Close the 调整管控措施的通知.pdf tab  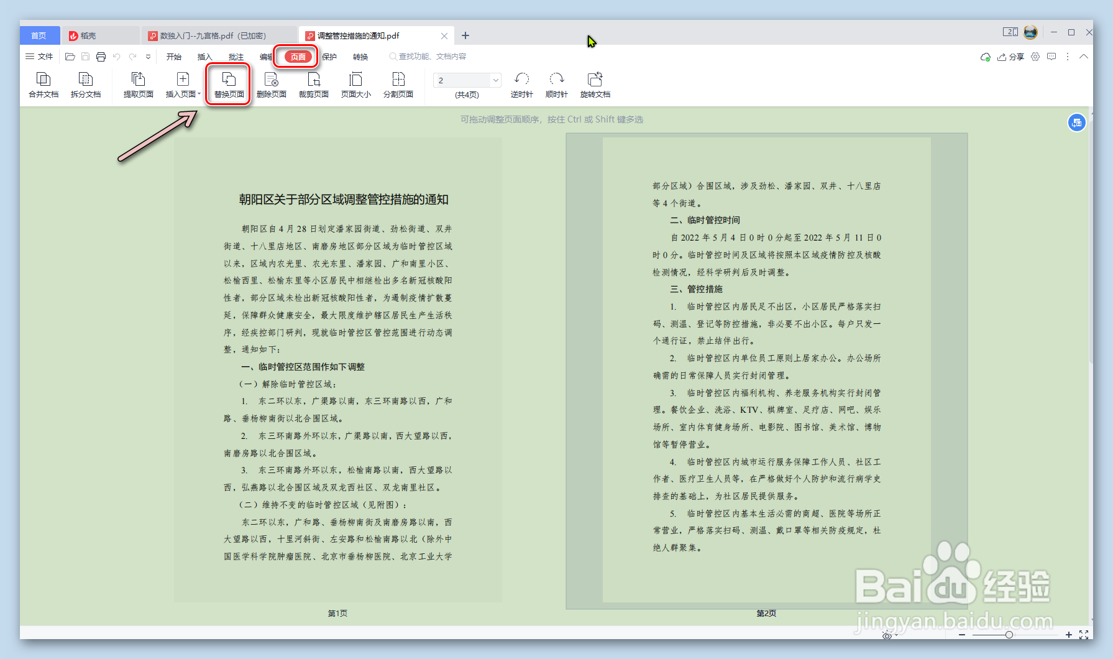[x=444, y=36]
